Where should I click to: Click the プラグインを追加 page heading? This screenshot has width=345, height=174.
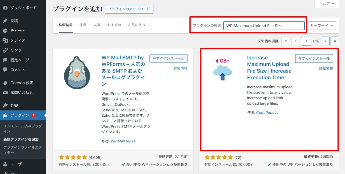[x=78, y=9]
